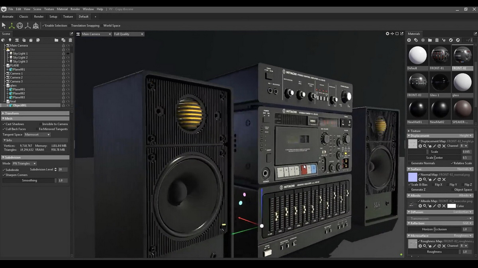
Task: Open Displacement Map settings gear
Action: point(420,146)
